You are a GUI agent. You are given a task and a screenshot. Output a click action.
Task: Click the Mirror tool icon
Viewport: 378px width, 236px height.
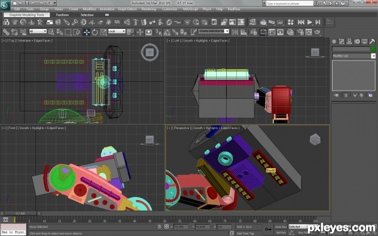(235, 32)
